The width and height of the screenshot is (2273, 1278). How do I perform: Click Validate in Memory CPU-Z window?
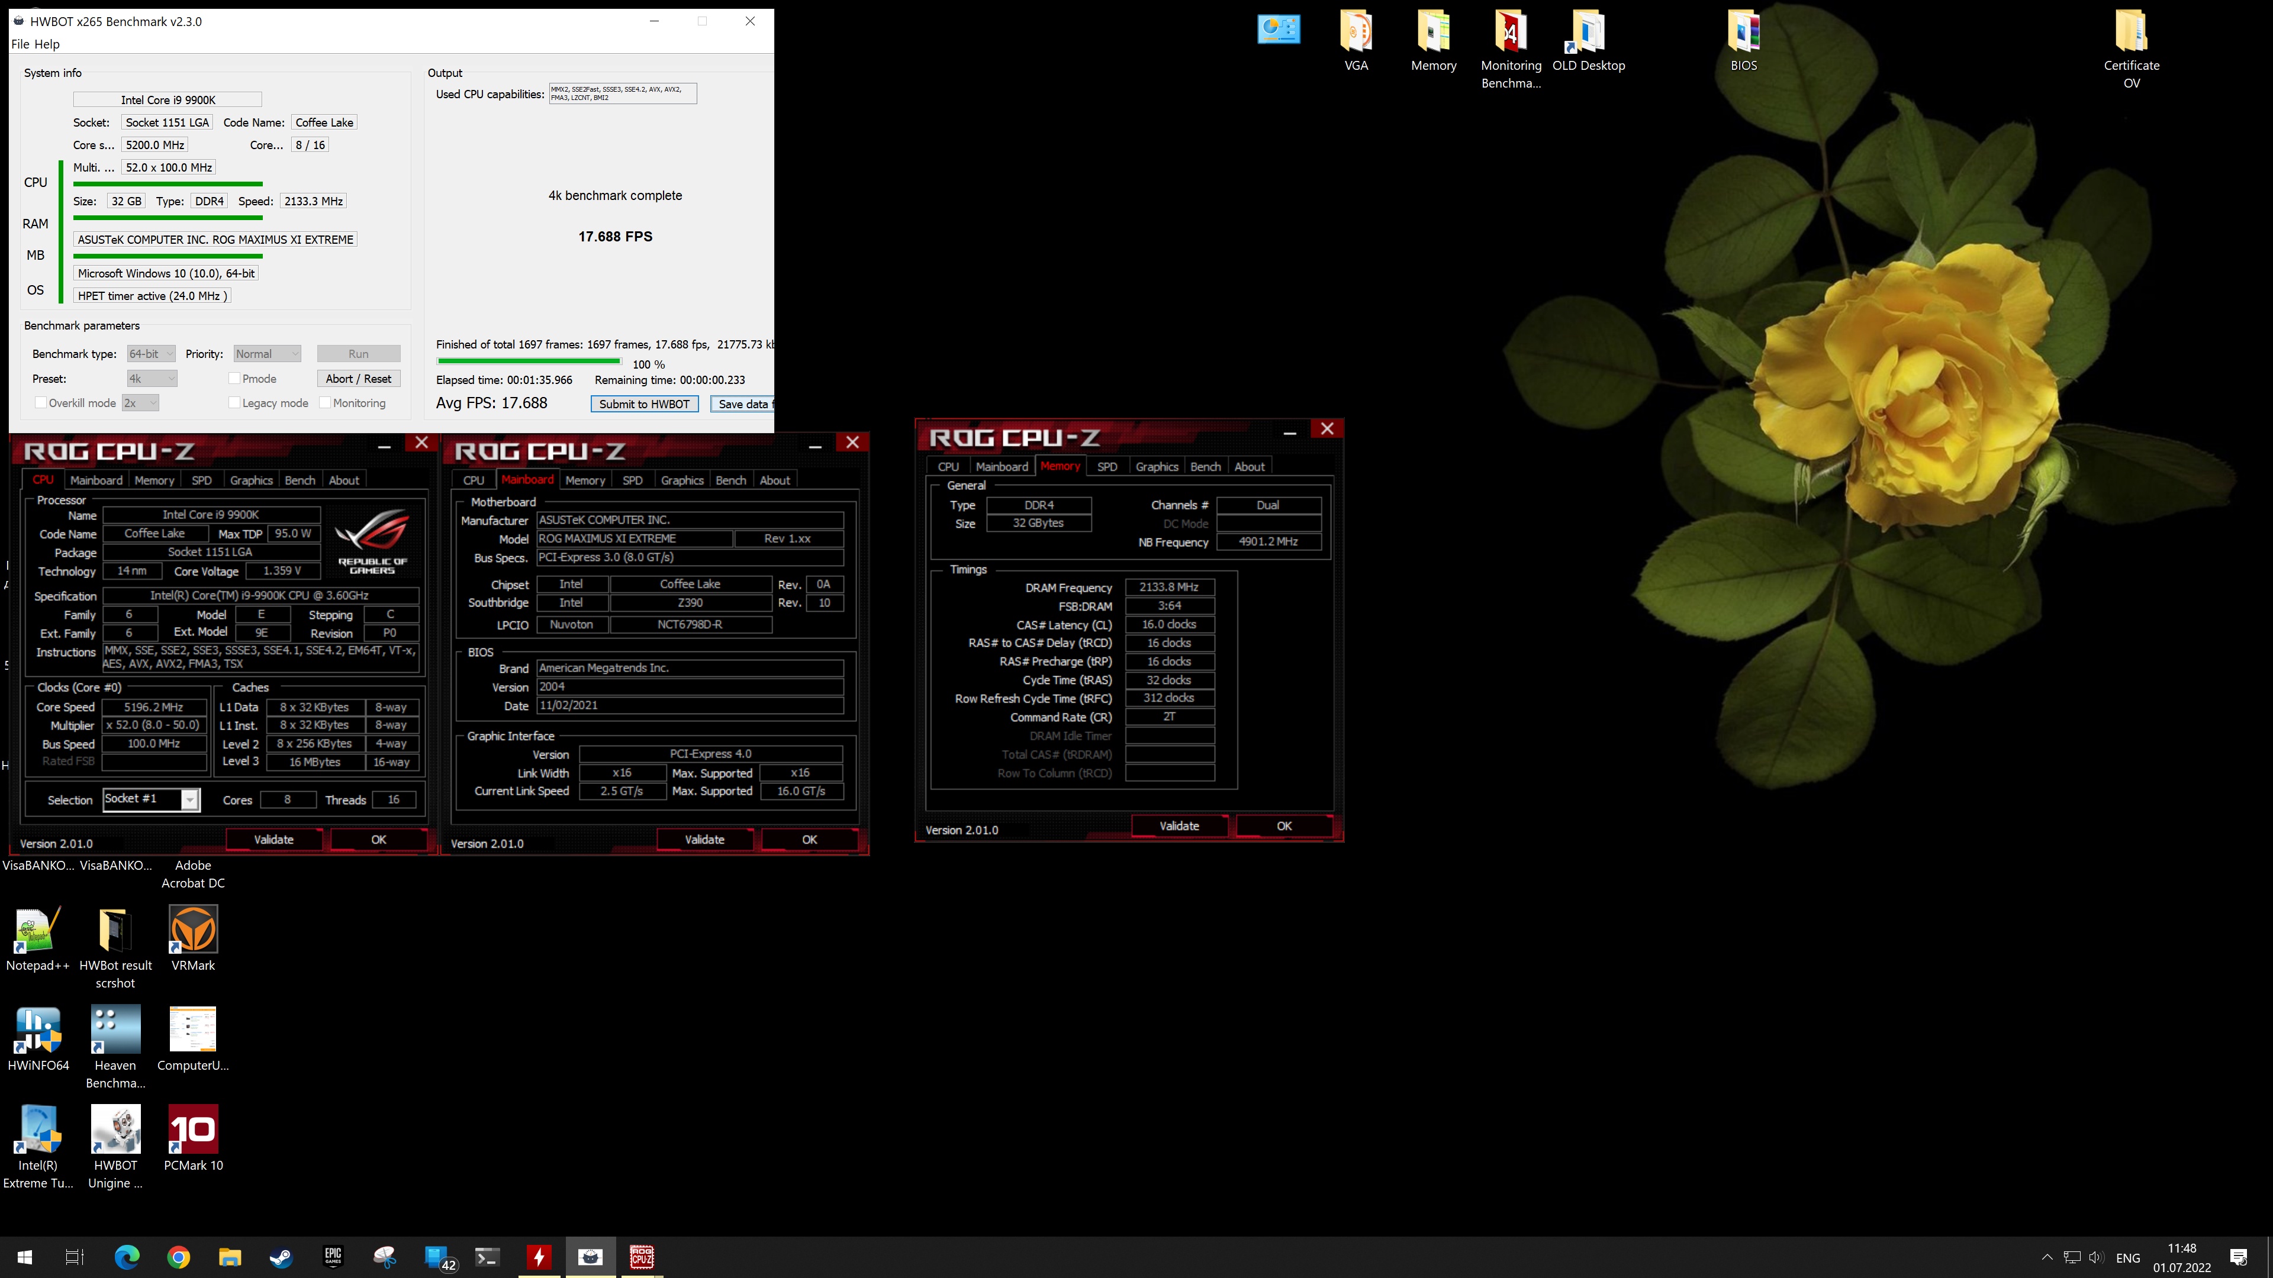click(x=1179, y=827)
